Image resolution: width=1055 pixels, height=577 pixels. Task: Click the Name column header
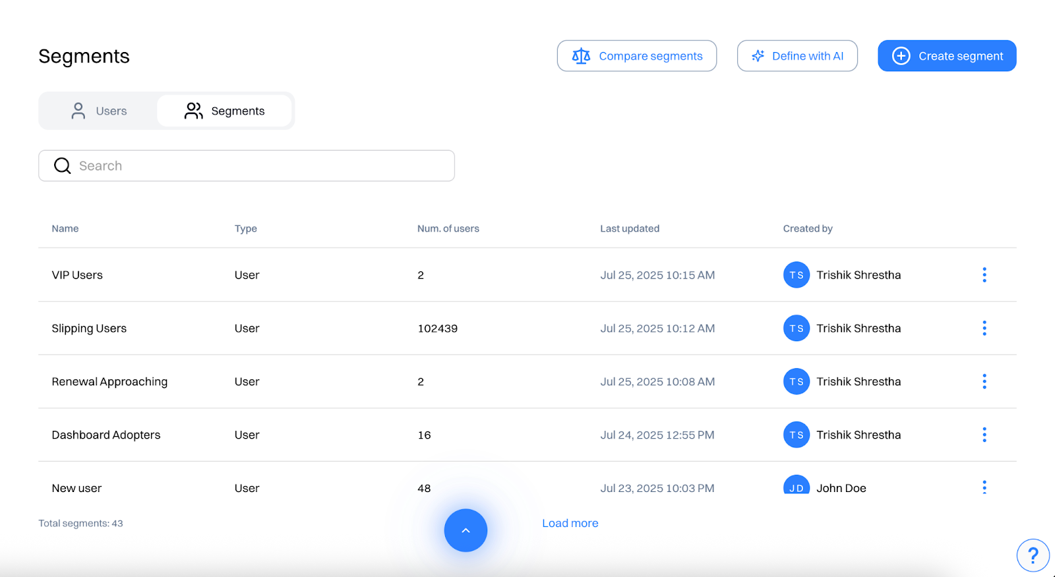tap(65, 229)
